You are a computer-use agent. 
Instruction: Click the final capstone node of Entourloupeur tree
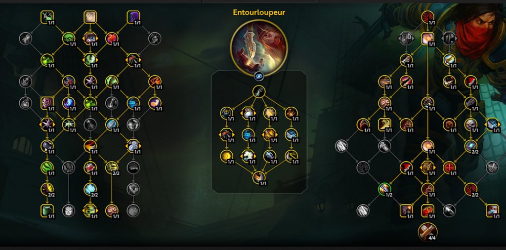259,177
